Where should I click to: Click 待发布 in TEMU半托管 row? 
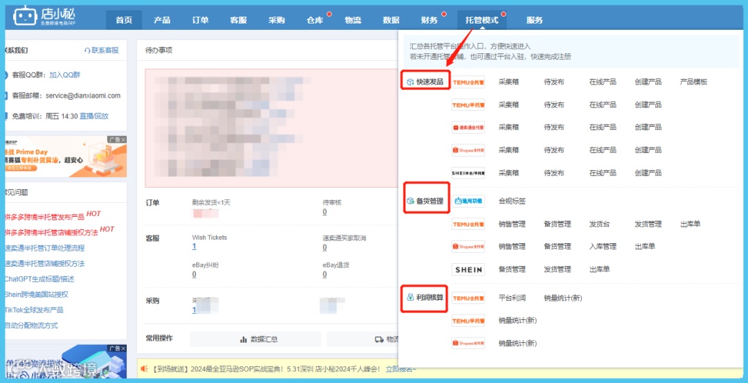tap(554, 105)
